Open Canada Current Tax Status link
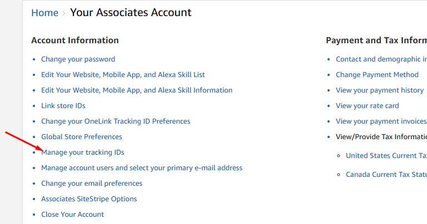Viewport: 427px width, 224px height. point(386,174)
